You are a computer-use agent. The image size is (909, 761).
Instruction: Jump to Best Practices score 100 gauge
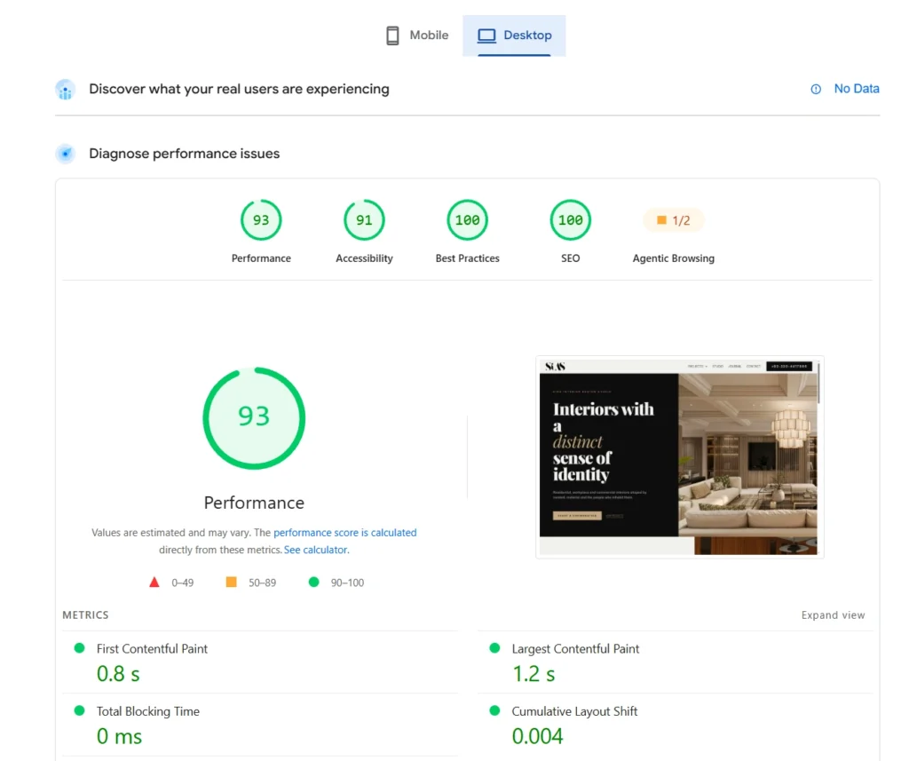467,220
